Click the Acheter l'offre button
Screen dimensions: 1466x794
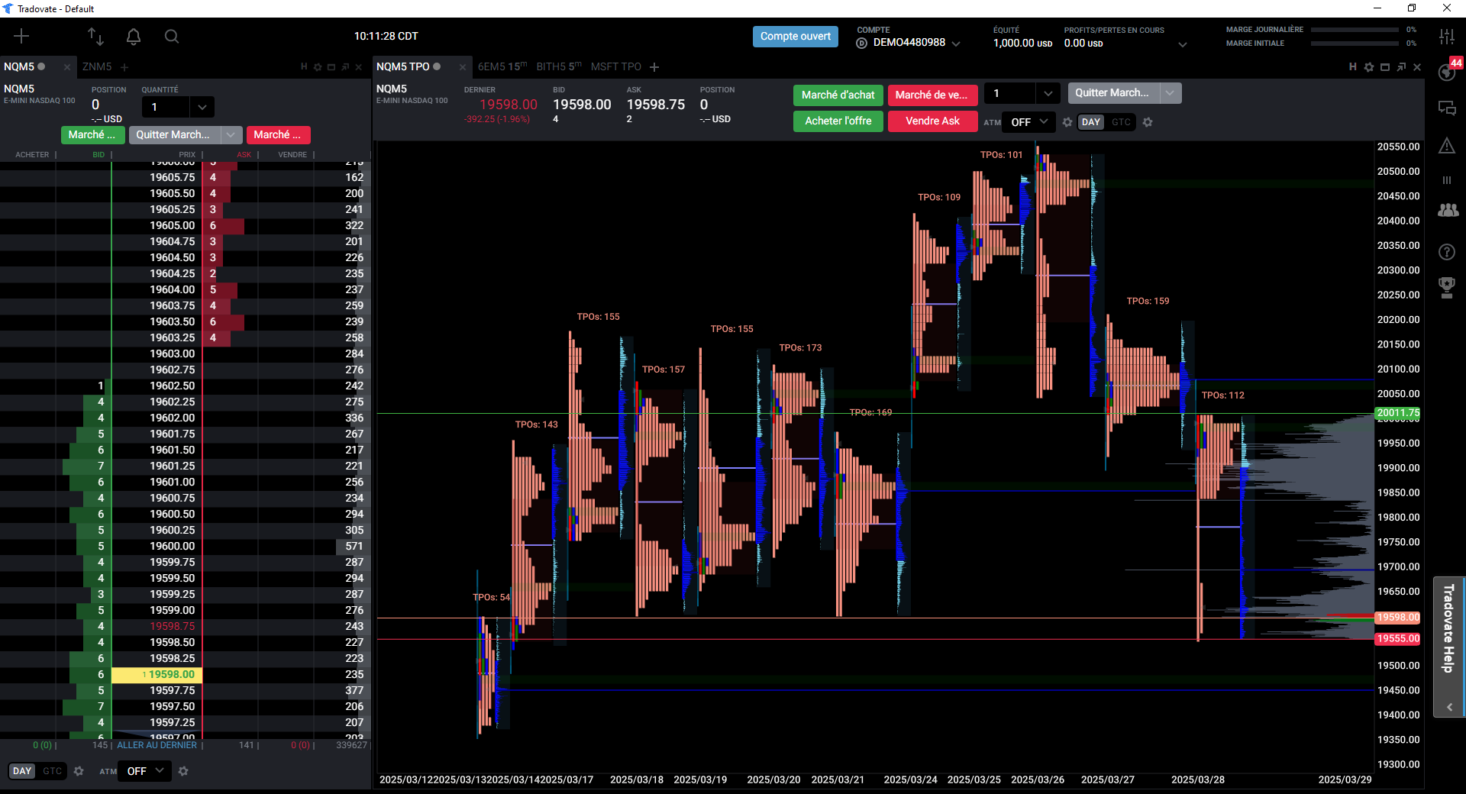click(838, 121)
